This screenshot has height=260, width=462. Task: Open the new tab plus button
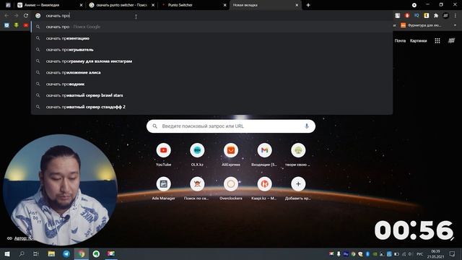pos(308,5)
